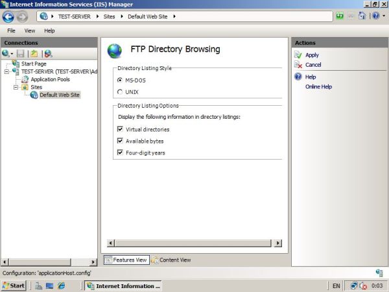Click the Application Pools icon
Screen dimensions: 389x292
(x=25, y=79)
